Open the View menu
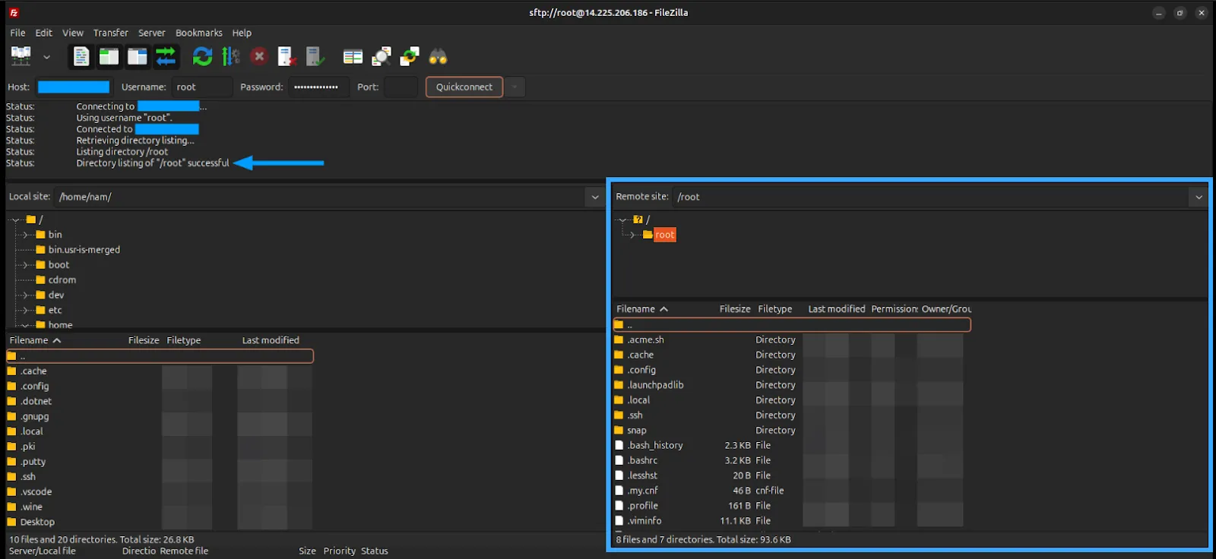The width and height of the screenshot is (1216, 559). (x=73, y=33)
